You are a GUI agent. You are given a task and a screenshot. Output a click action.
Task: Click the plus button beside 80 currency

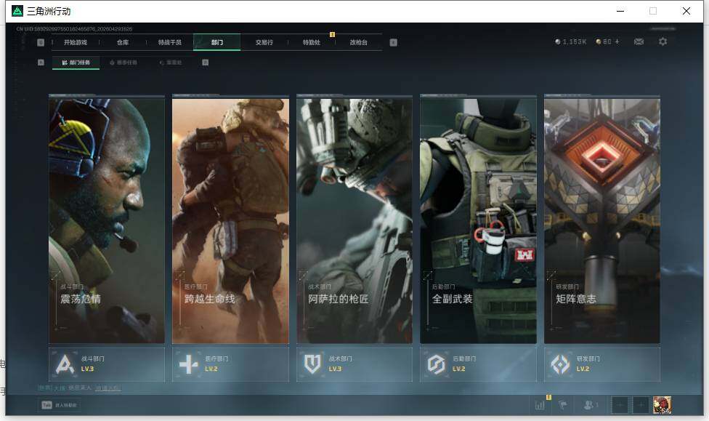click(x=617, y=42)
